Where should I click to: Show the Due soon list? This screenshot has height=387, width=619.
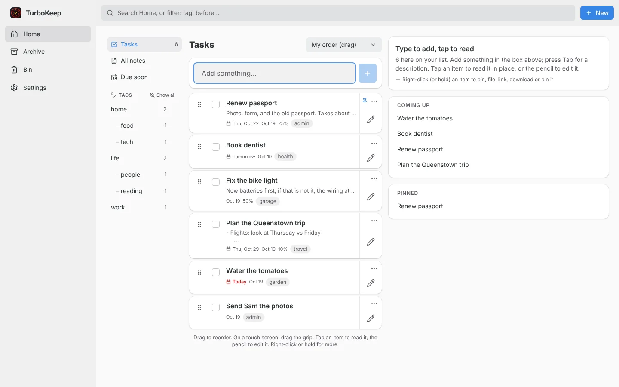[x=144, y=77]
